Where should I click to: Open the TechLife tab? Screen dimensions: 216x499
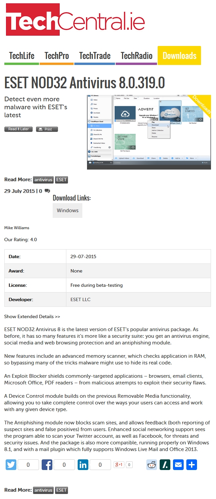coord(22,56)
